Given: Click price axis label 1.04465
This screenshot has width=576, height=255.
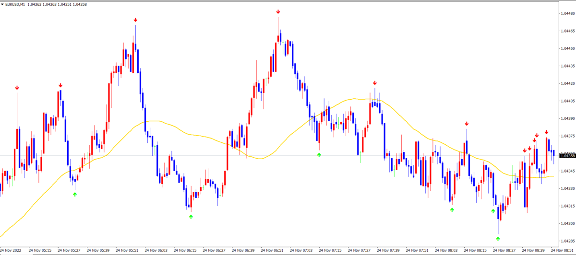Looking at the screenshot, I should pos(567,31).
